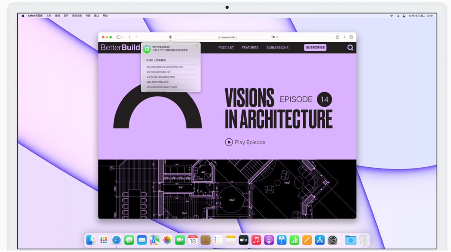Open the 帮助 menu

[105, 16]
